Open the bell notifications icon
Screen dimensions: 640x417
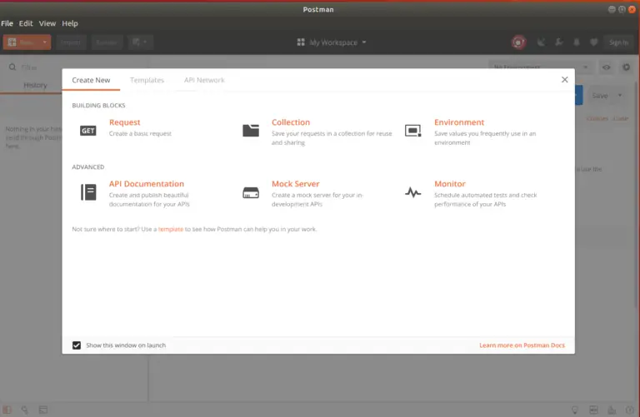577,42
